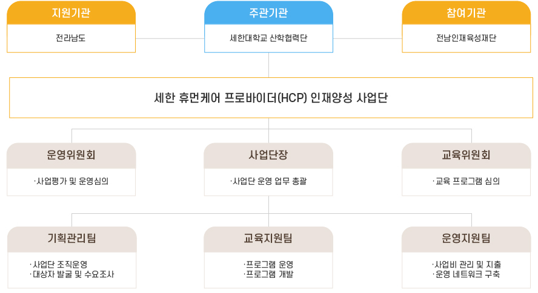Click the 프로그램 개발 item
Image resolution: width=538 pixels, height=293 pixels.
point(268,274)
